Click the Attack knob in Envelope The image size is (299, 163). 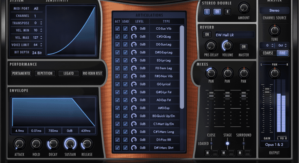(x=18, y=143)
